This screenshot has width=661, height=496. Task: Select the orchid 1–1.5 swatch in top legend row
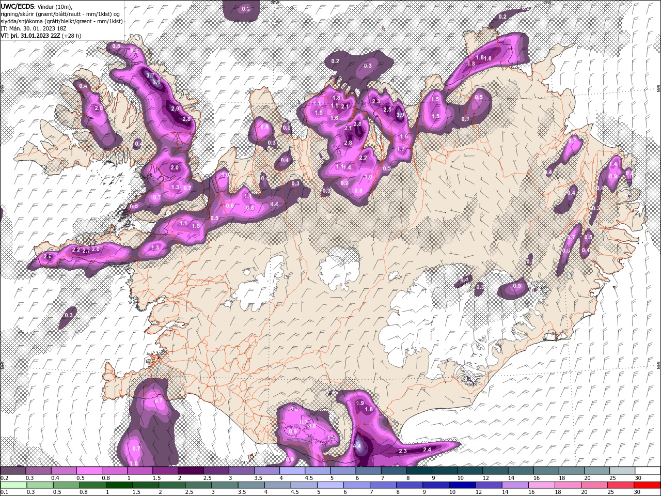pyautogui.click(x=139, y=471)
